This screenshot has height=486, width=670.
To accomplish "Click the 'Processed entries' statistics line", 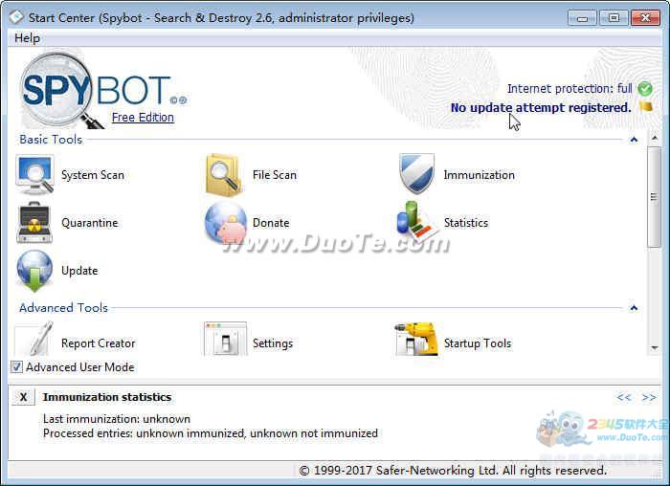I will [x=211, y=433].
